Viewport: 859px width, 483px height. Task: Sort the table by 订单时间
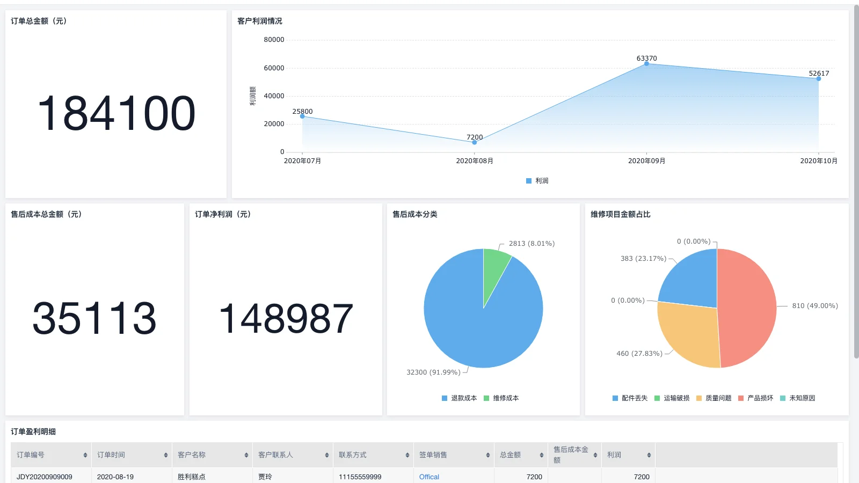[165, 455]
